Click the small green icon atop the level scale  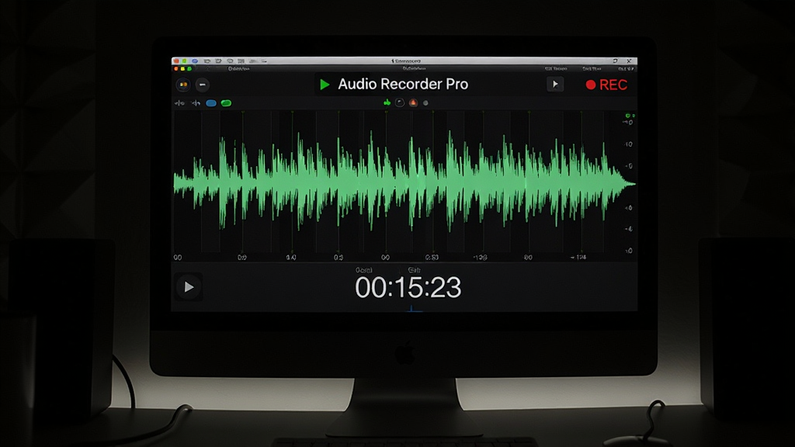(629, 116)
